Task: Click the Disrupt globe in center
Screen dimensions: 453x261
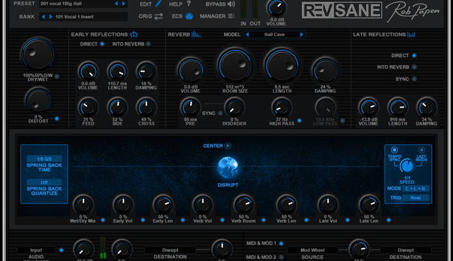Action: tap(227, 166)
